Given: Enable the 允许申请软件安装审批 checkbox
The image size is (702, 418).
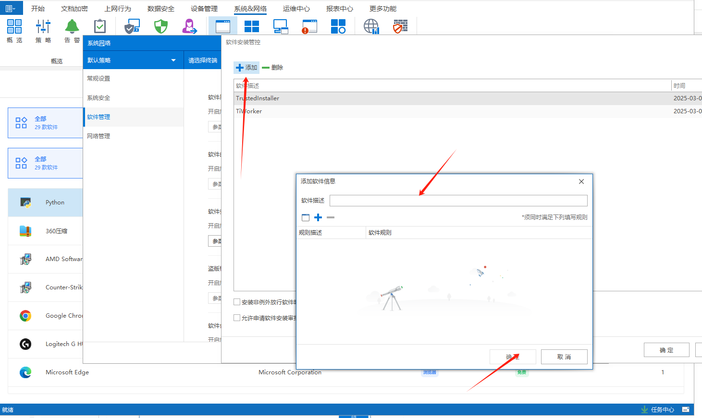Looking at the screenshot, I should pos(237,318).
